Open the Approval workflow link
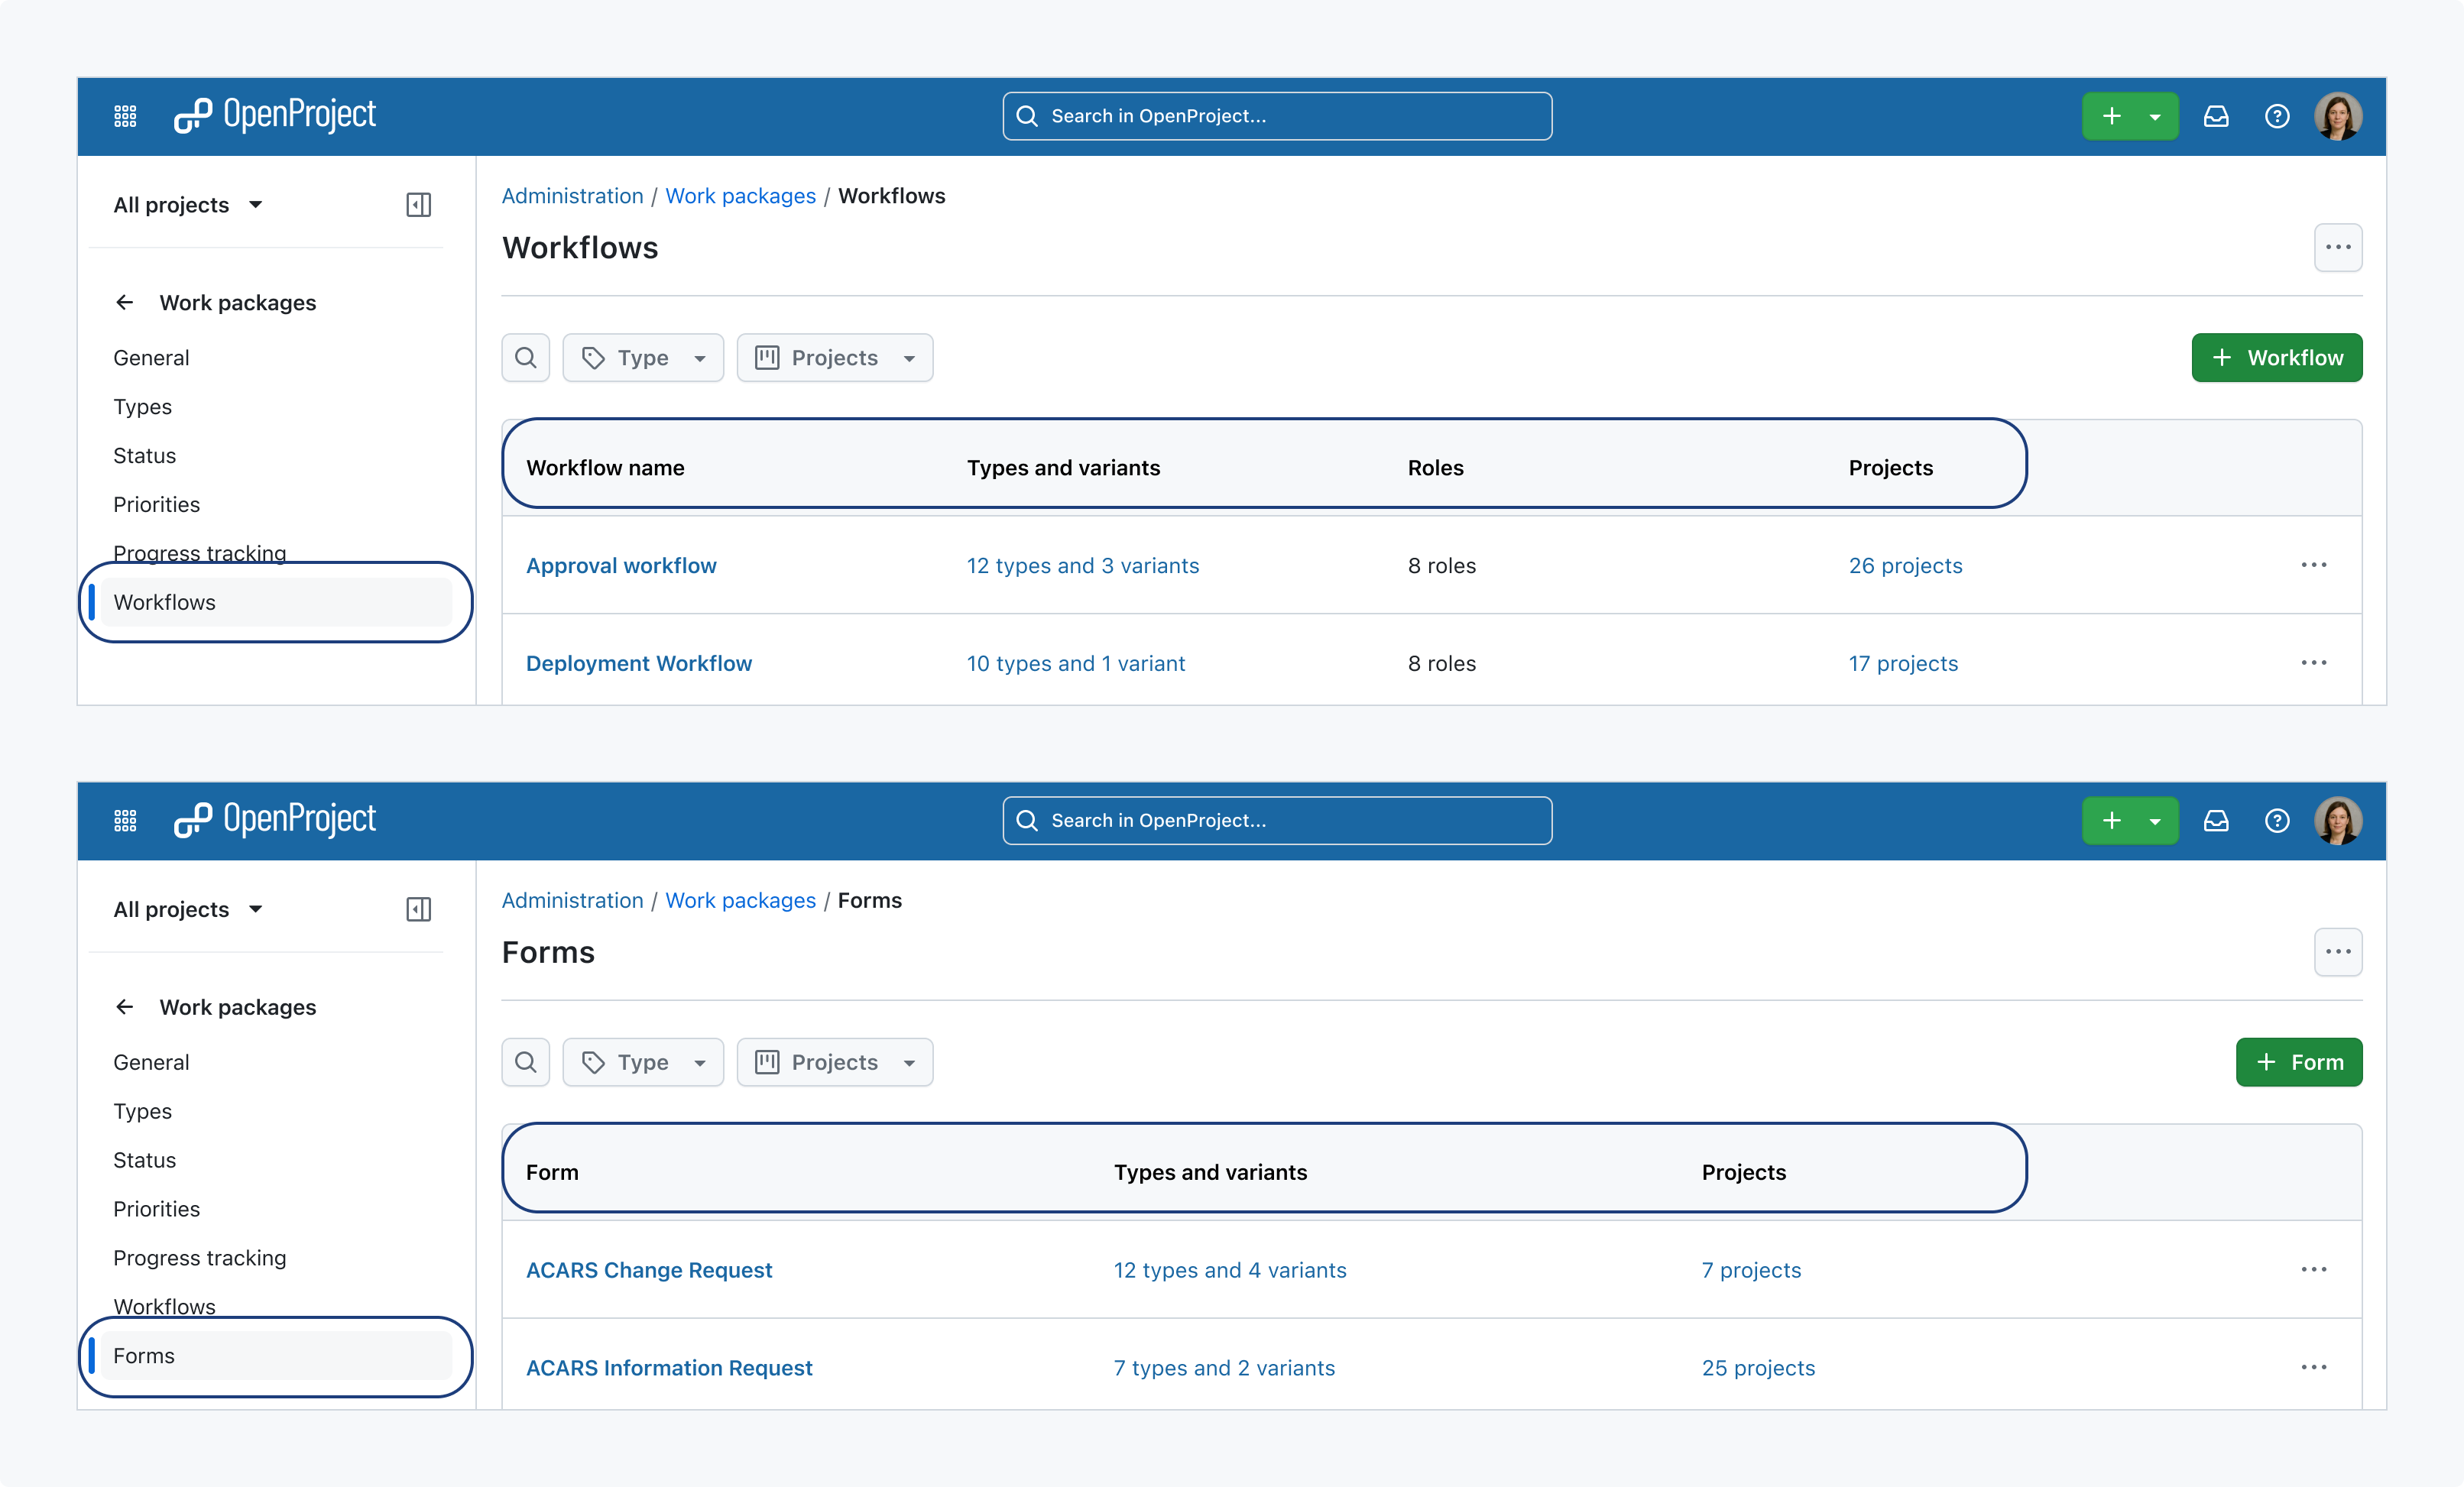Screen dimensions: 2464x1487 [621, 565]
